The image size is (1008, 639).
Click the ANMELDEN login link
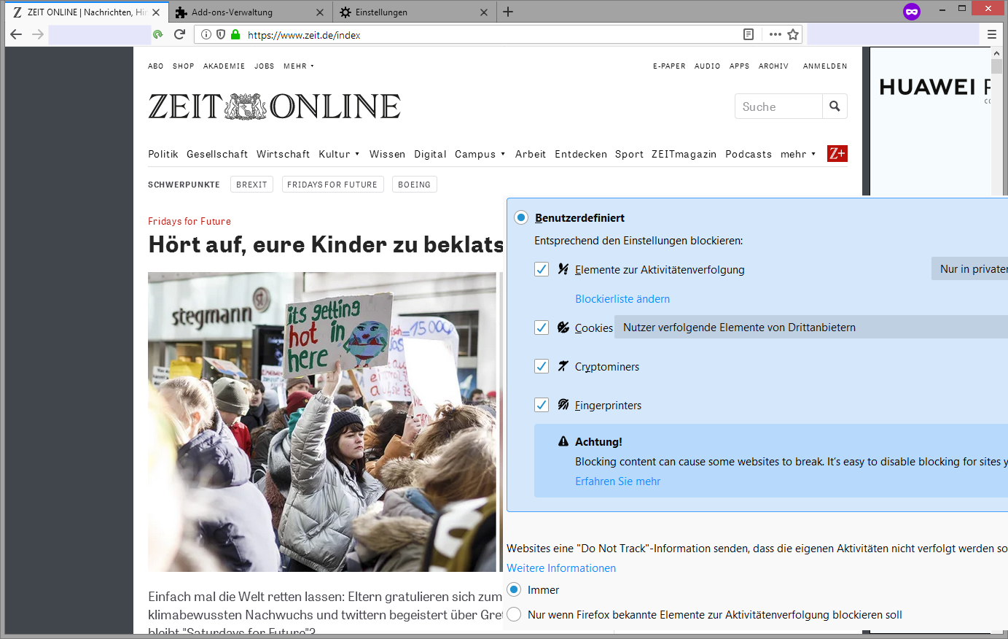[825, 66]
